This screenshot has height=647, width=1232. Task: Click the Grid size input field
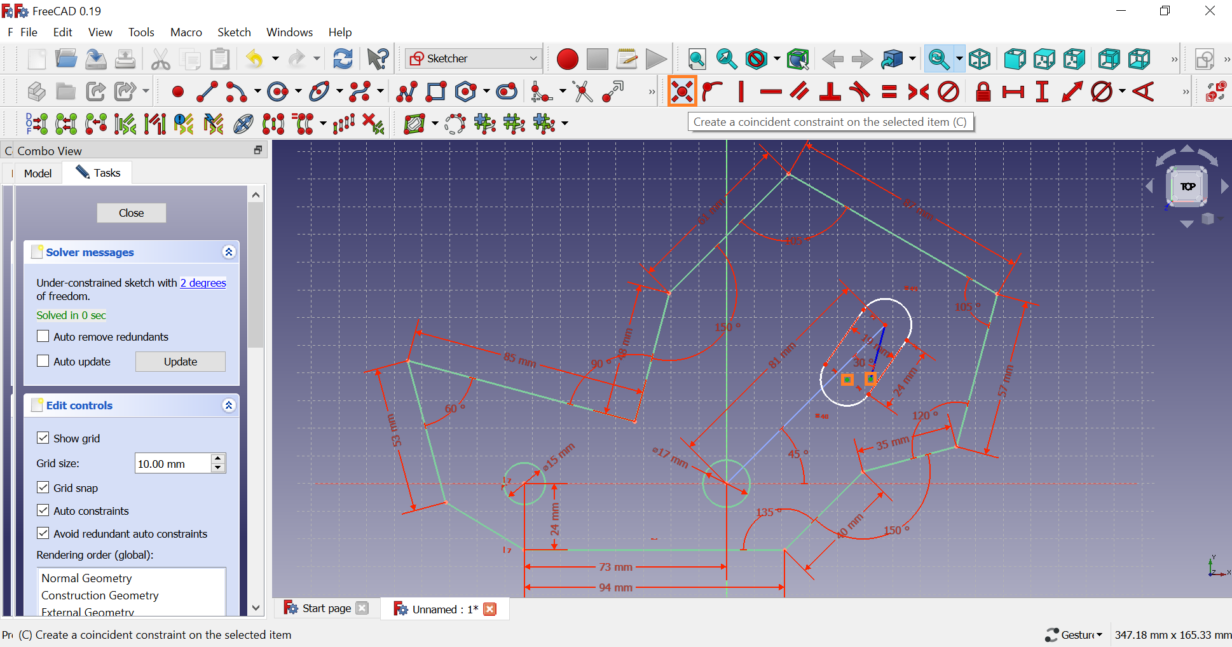click(x=172, y=463)
